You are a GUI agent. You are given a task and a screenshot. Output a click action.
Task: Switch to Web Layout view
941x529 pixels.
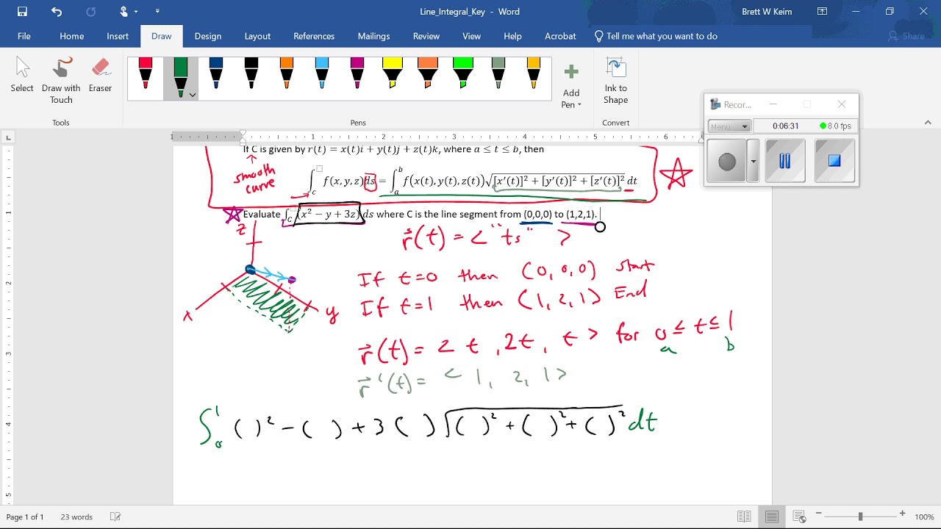800,517
